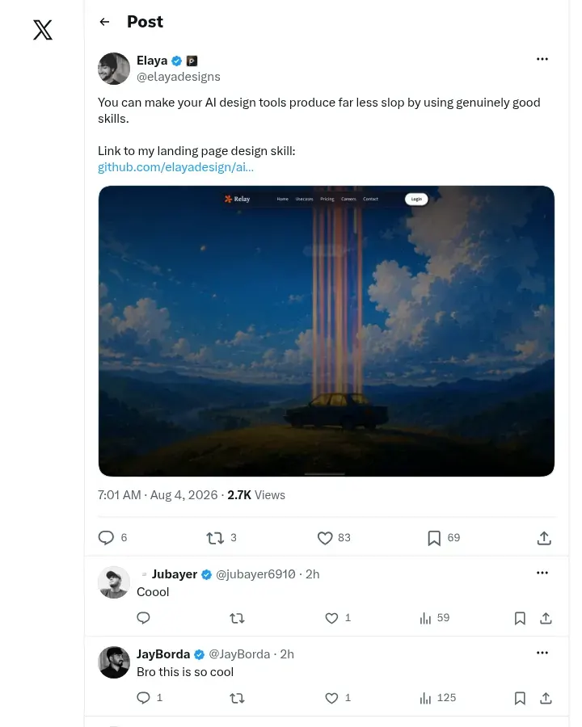Screen dimensions: 582x727
Task: Like Jubayer's Coool reply
Action: point(331,618)
